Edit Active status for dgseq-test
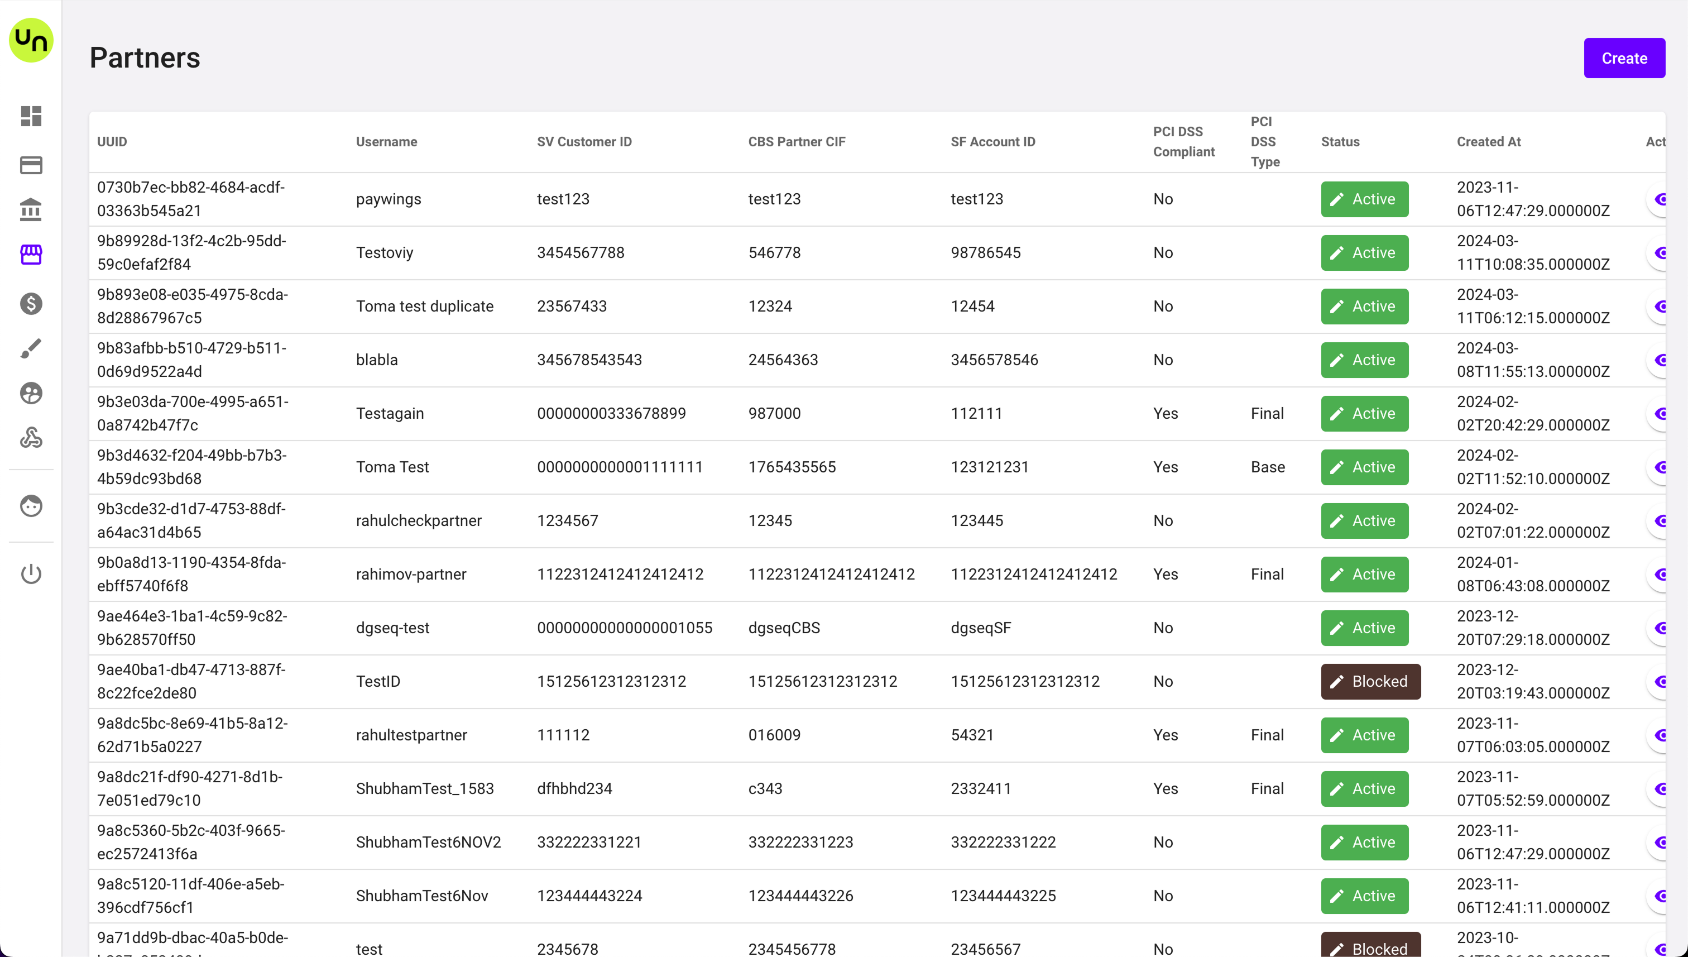The width and height of the screenshot is (1688, 957). point(1364,628)
